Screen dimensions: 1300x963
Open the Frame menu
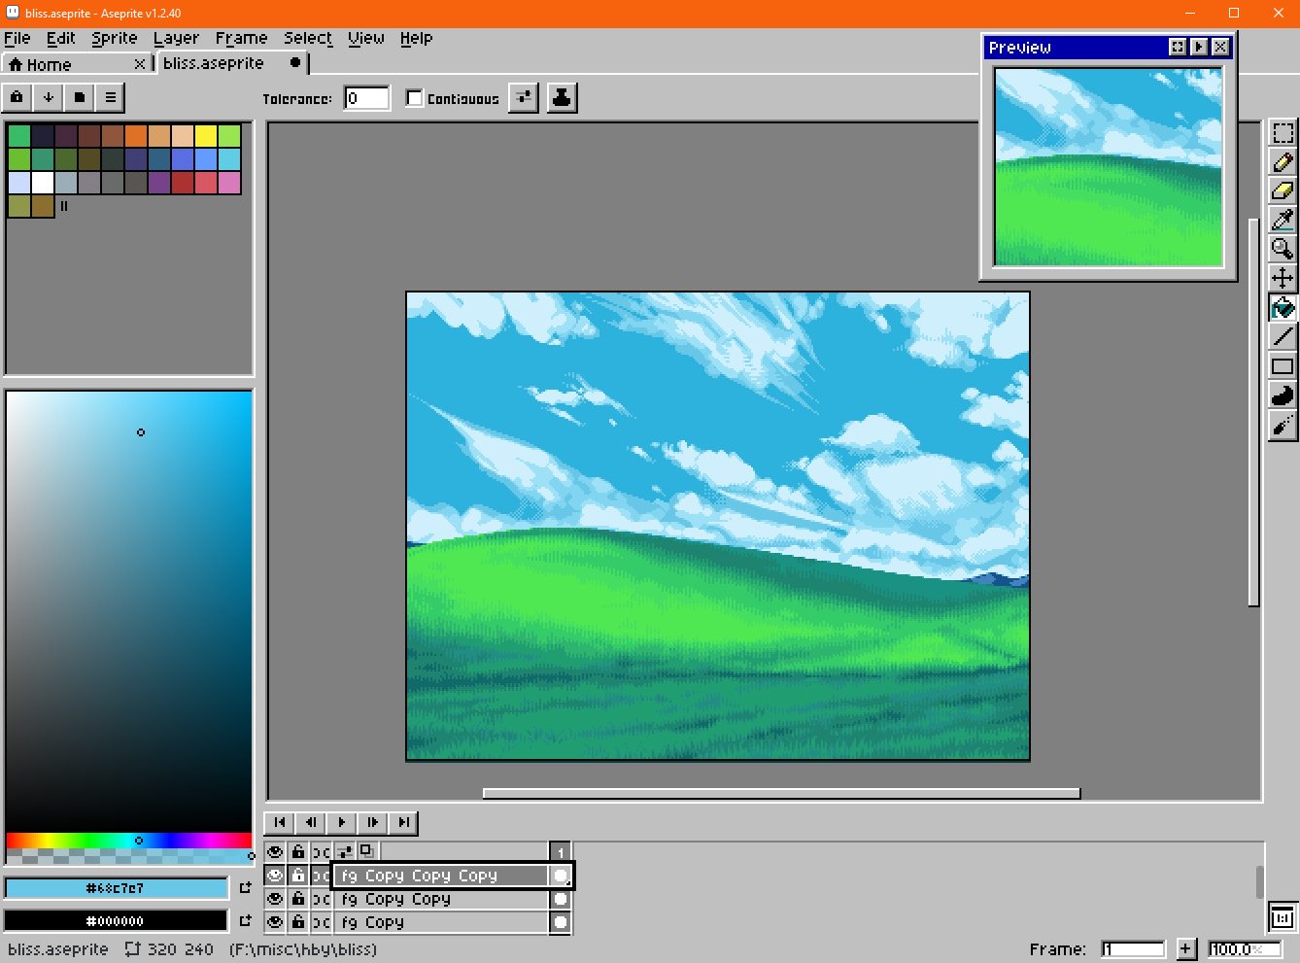click(x=241, y=38)
